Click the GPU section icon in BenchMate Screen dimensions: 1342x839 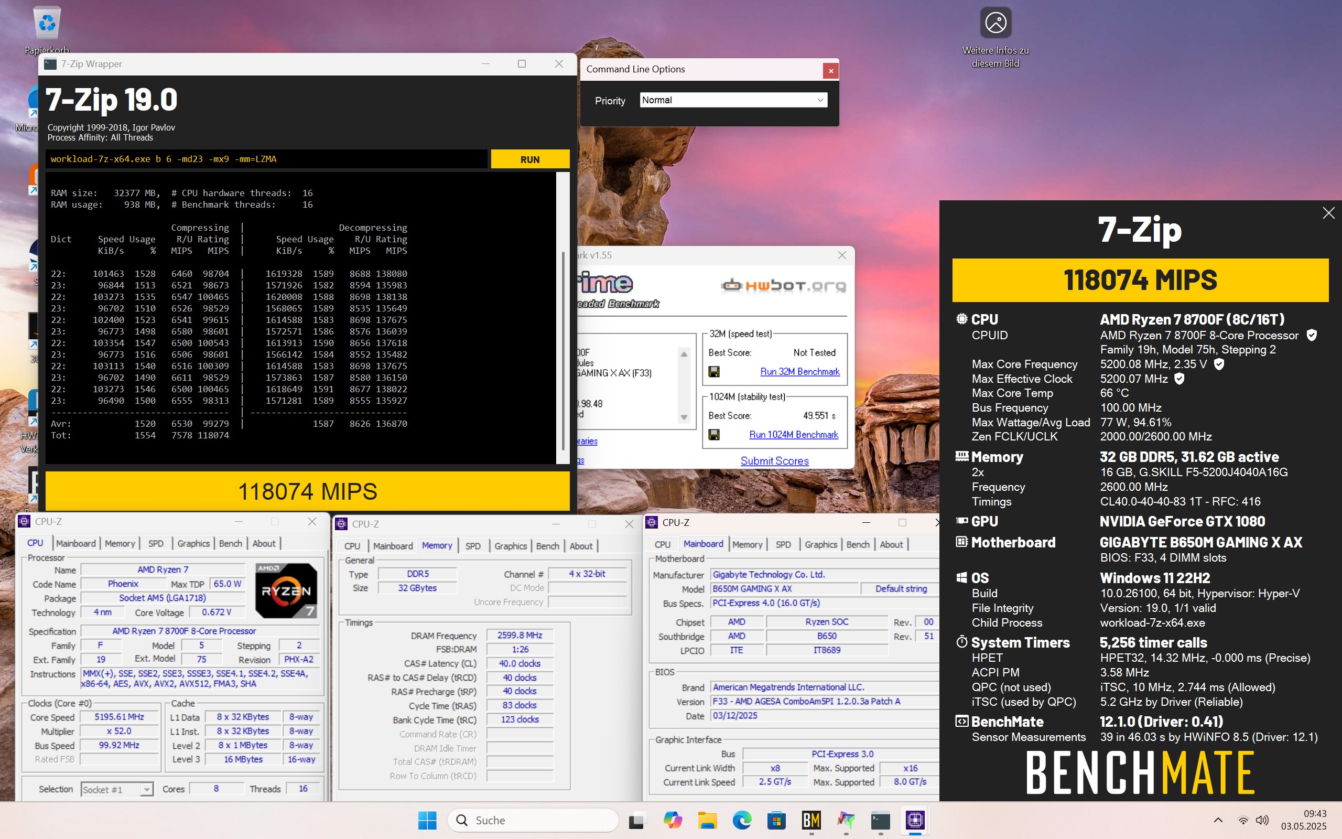pos(961,521)
